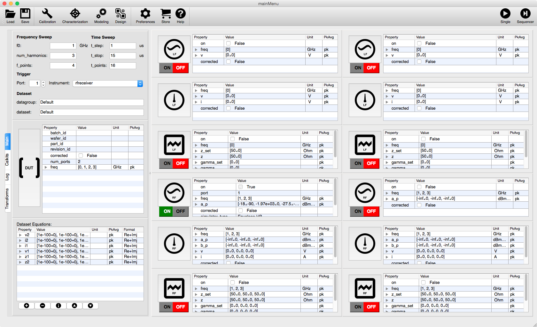
Task: Click the left-column LF meter gauge icon
Action: (174, 100)
